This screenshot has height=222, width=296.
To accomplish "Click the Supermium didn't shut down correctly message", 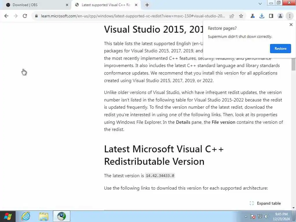I will [240, 37].
